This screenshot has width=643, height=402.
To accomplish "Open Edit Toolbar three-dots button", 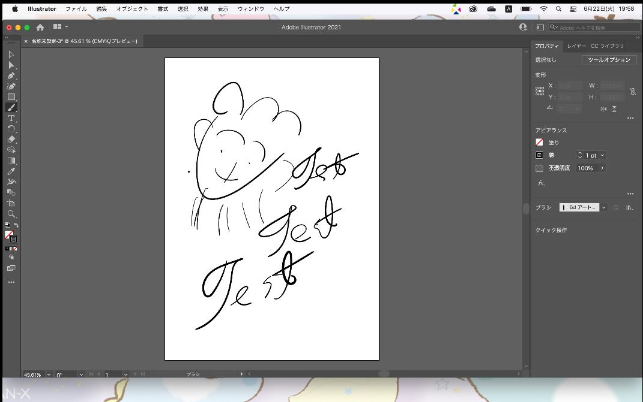I will pyautogui.click(x=11, y=282).
